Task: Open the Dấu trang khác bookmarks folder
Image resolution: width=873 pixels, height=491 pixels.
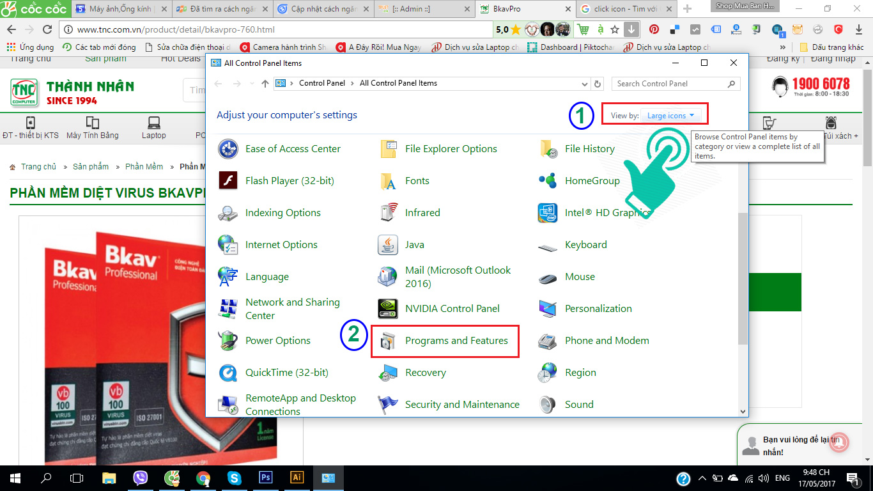Action: pos(831,47)
